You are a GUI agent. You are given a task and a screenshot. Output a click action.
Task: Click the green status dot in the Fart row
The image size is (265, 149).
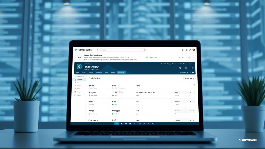113,105
